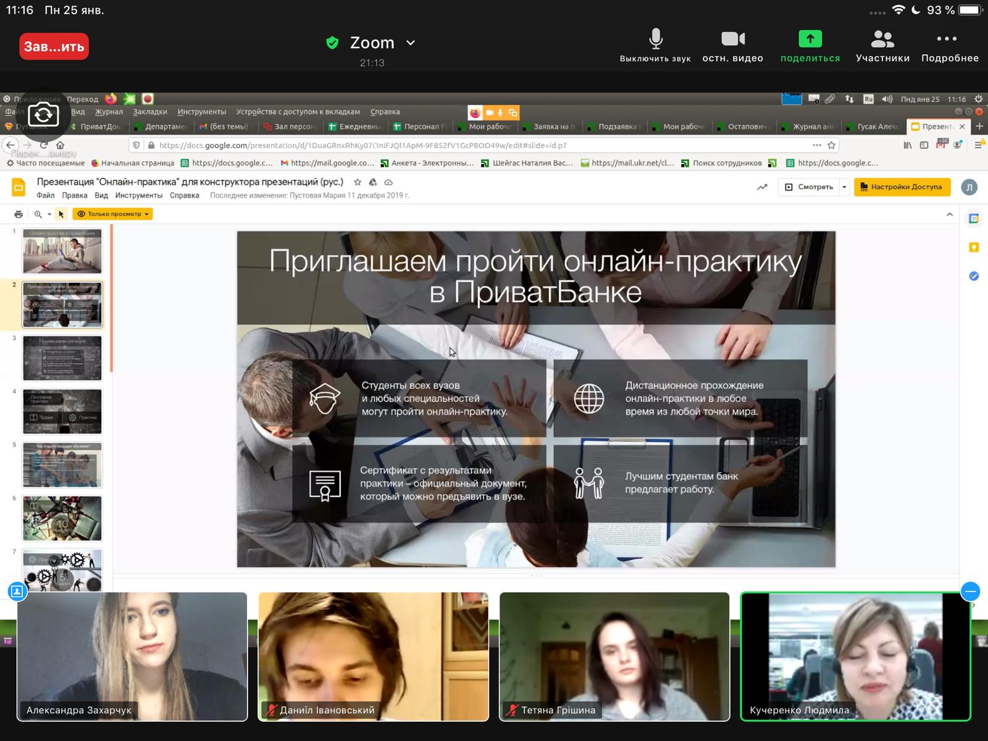Open the Slides Файл menu
Image resolution: width=988 pixels, height=741 pixels.
coord(45,195)
